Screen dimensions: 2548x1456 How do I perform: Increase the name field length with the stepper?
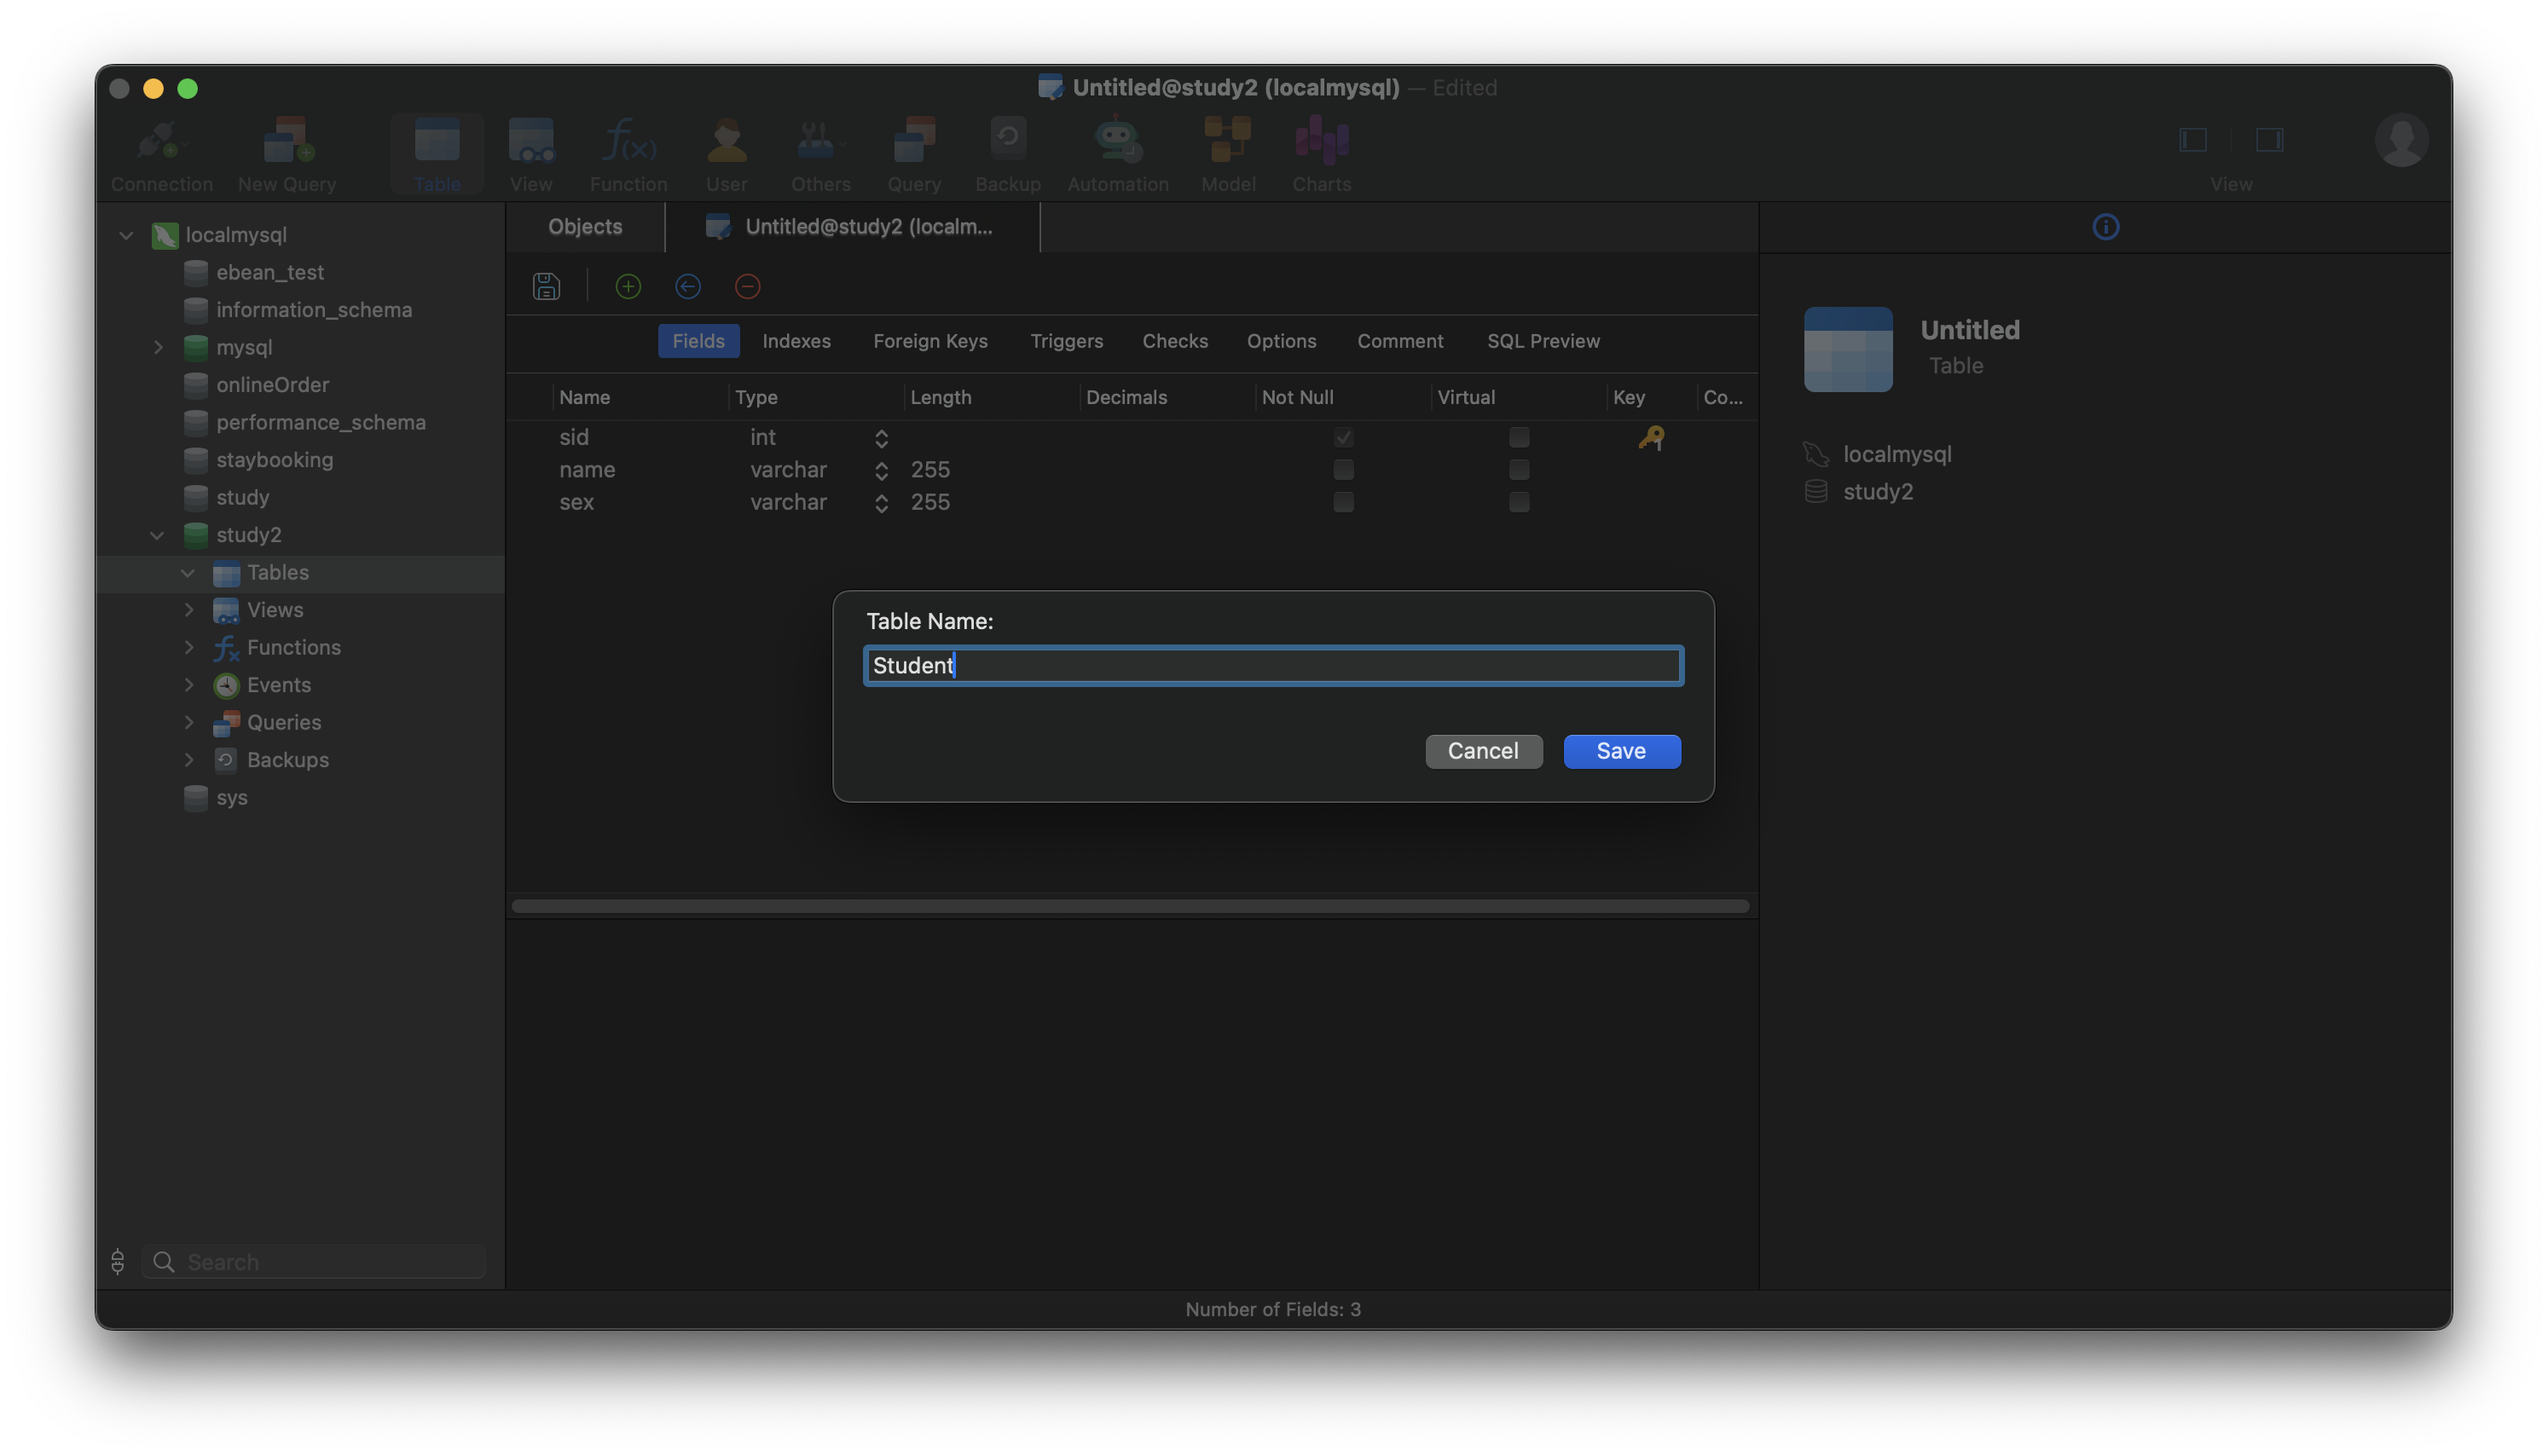coord(881,464)
